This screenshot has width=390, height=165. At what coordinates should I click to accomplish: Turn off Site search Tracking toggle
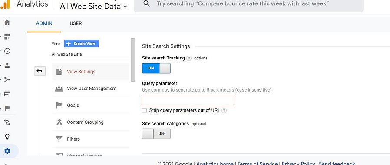point(156,68)
